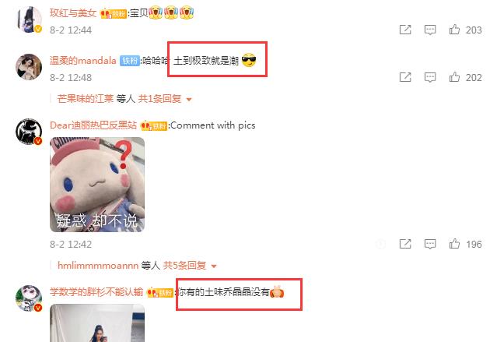Click reply icon on the 8-2 12:42 comment
Viewport: 497px width, 342px height.
pos(430,244)
